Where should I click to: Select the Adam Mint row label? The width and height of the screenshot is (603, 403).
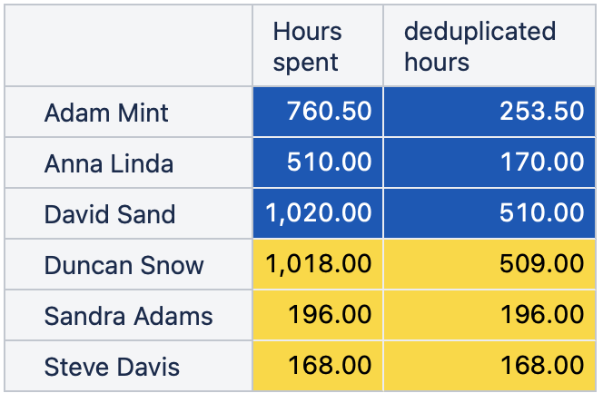[128, 112]
